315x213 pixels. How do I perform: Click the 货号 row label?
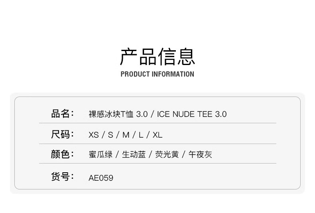[62, 177]
